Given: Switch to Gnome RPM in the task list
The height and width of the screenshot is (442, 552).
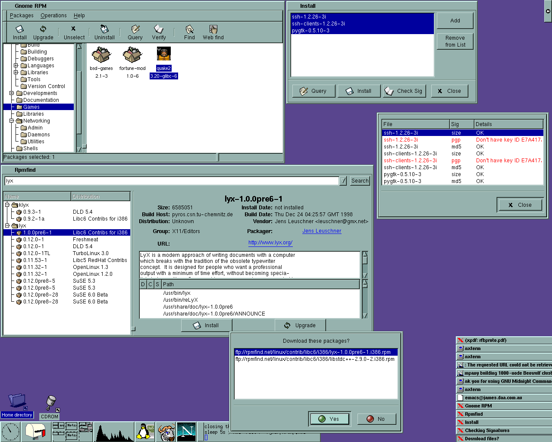Looking at the screenshot, I should coord(504,406).
